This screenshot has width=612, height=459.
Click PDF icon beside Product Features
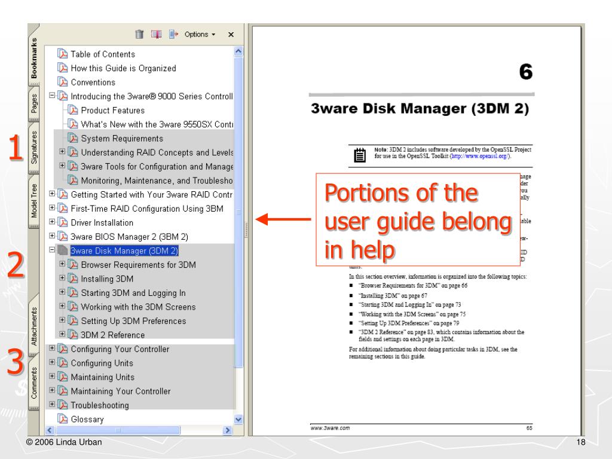pos(72,110)
